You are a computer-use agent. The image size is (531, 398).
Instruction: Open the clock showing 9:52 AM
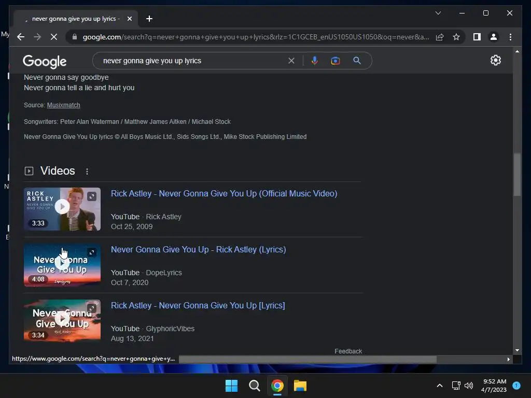494,386
